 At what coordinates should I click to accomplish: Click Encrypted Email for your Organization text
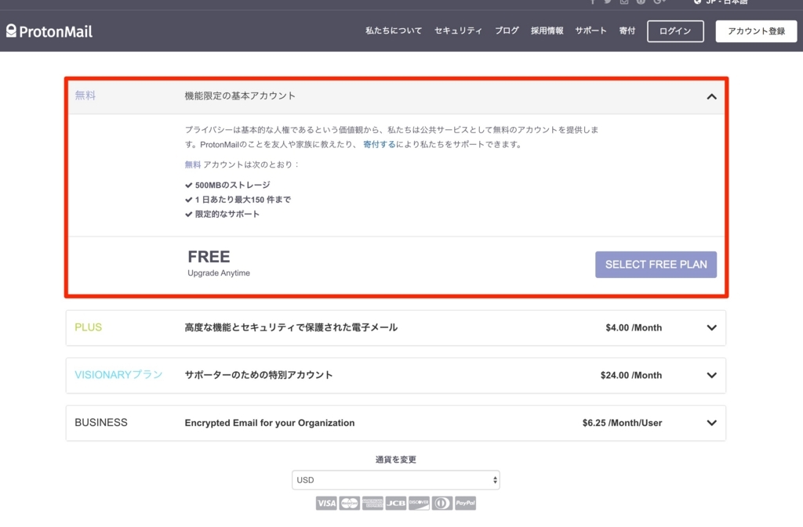(270, 423)
